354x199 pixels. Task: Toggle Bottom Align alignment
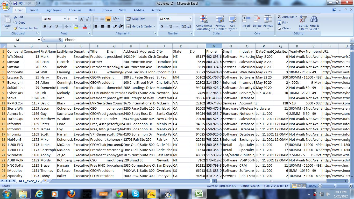point(108,19)
